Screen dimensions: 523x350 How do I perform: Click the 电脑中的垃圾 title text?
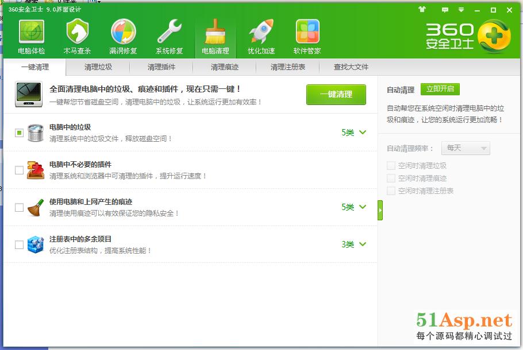coord(70,127)
